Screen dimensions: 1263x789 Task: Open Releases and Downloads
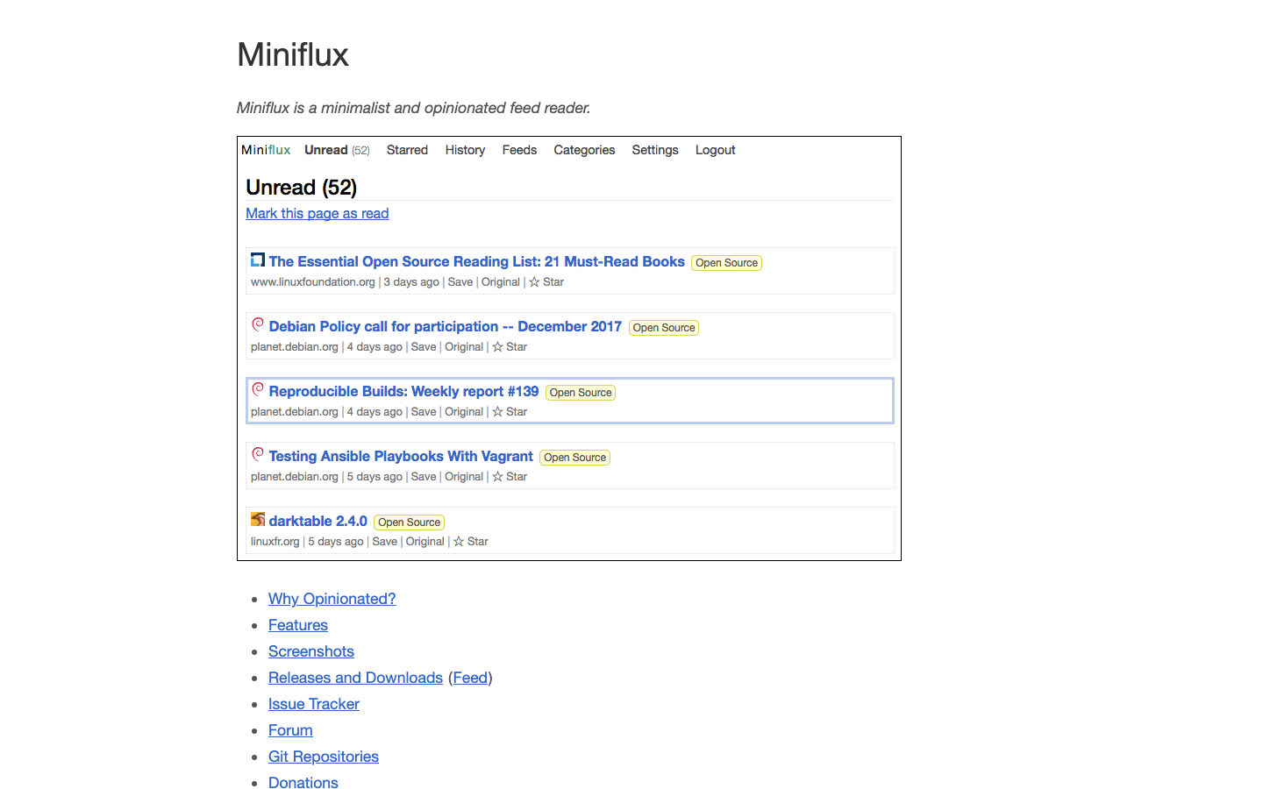[355, 678]
